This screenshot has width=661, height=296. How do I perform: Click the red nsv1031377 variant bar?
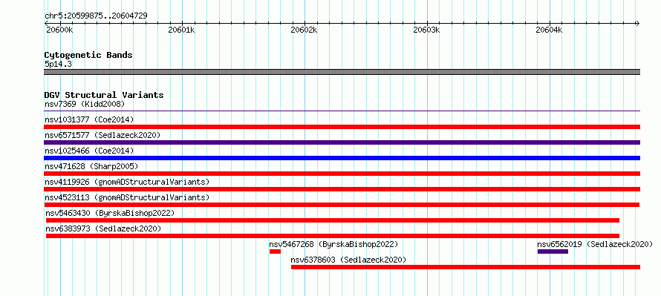pyautogui.click(x=342, y=127)
